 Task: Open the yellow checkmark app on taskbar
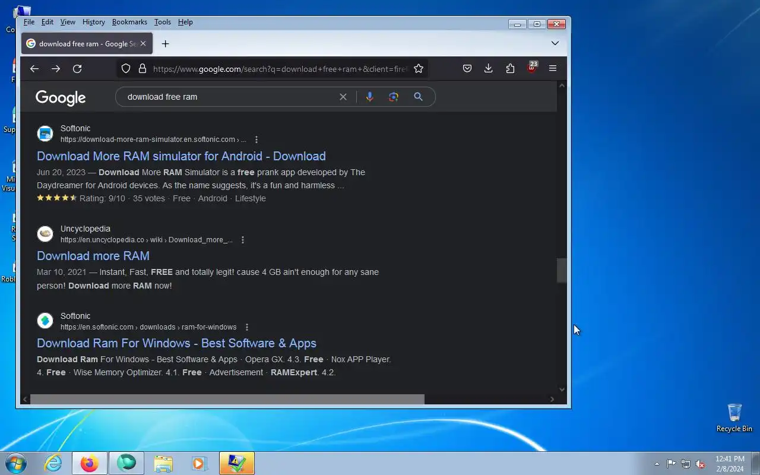(x=236, y=463)
